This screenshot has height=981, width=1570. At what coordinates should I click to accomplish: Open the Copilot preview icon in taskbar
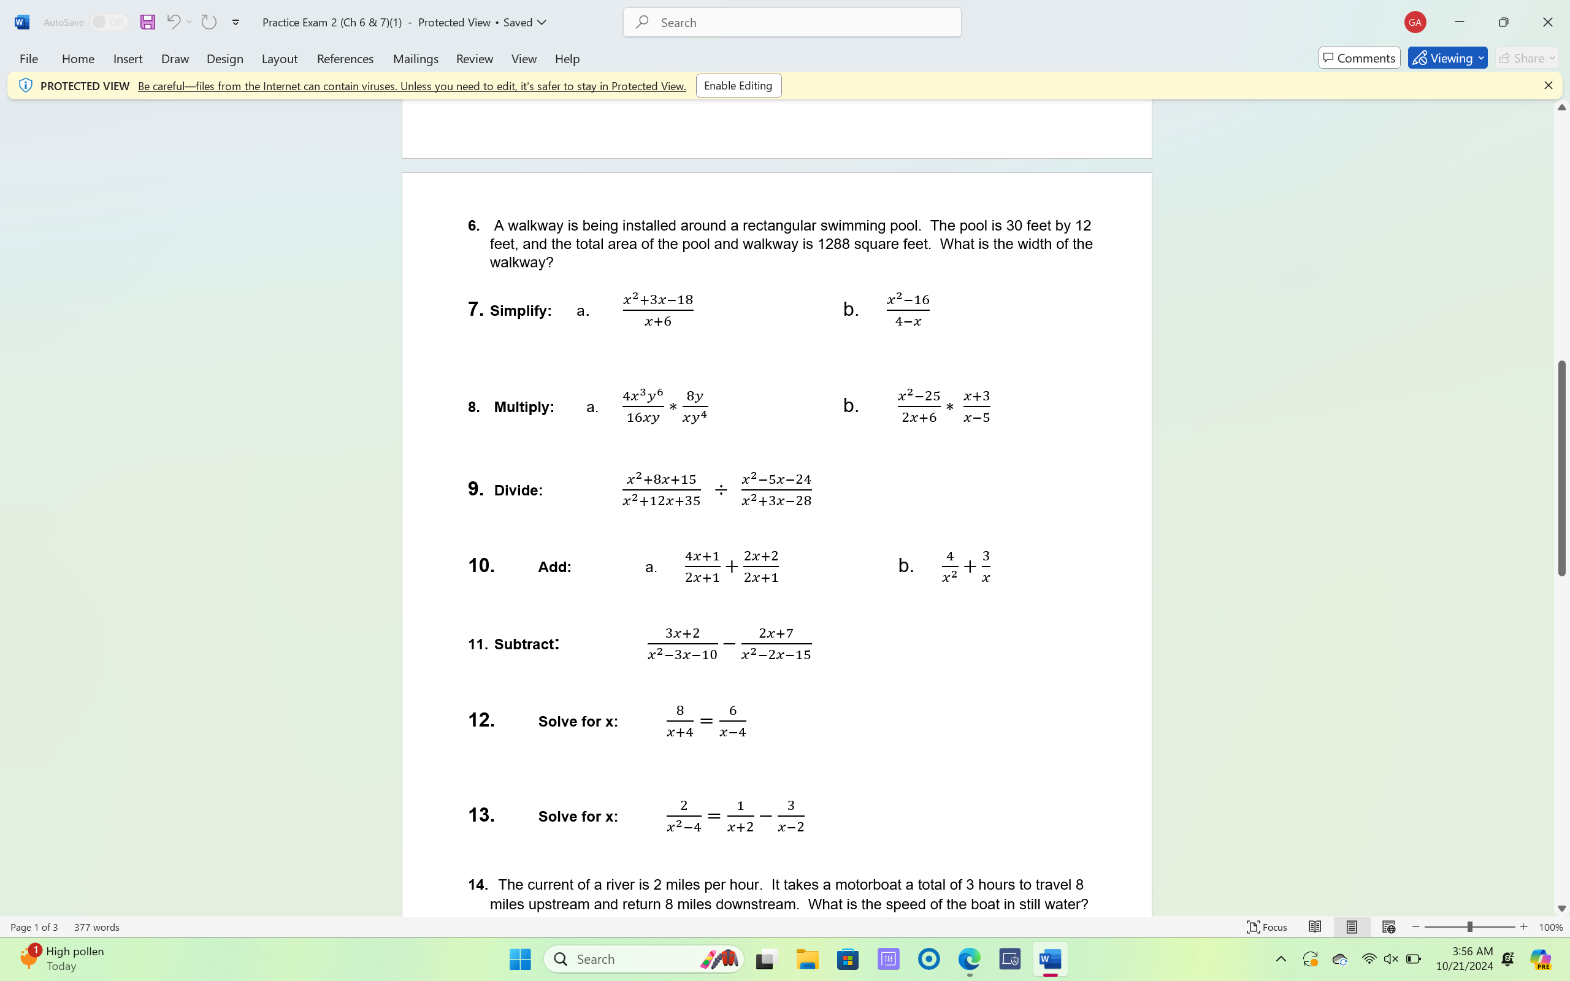click(x=1540, y=959)
